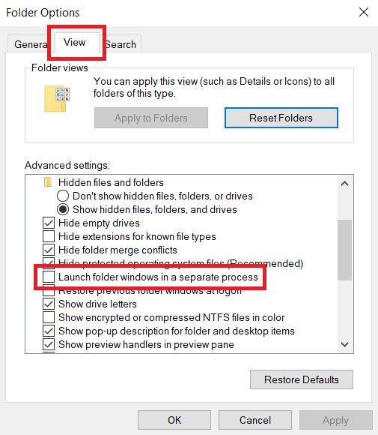Click Restore Defaults button
Screen dimensions: 378x435
pyautogui.click(x=302, y=379)
